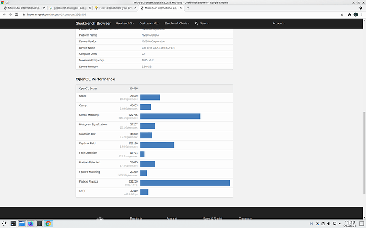Viewport: 366px width, 228px height.
Task: Select the active Micro-Star International tab
Action: [x=161, y=8]
